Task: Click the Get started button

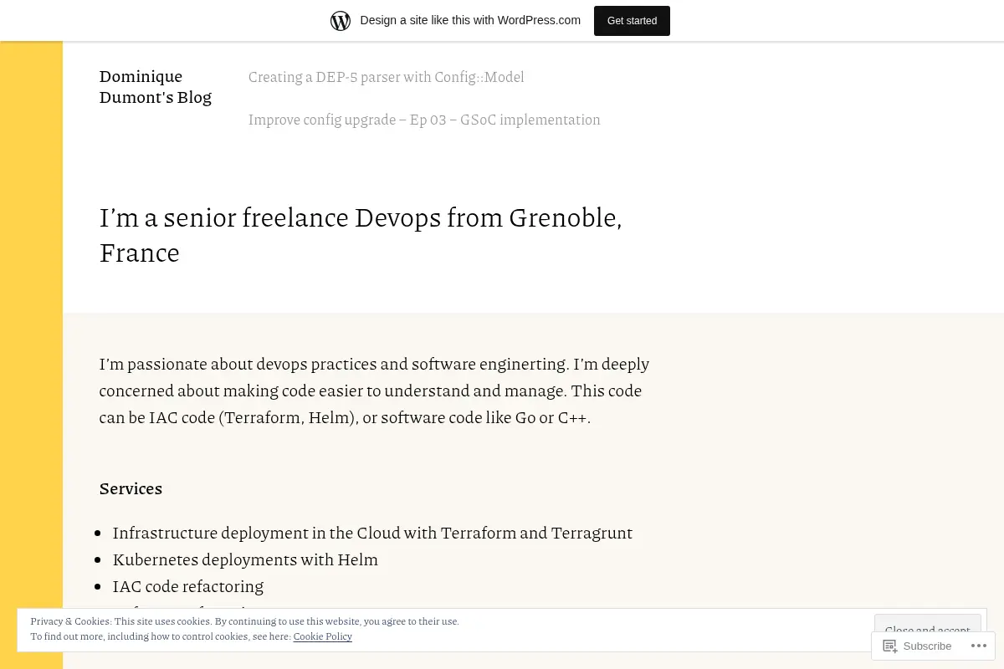Action: (632, 21)
